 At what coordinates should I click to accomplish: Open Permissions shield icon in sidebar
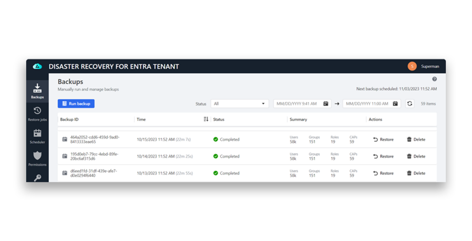coord(37,158)
